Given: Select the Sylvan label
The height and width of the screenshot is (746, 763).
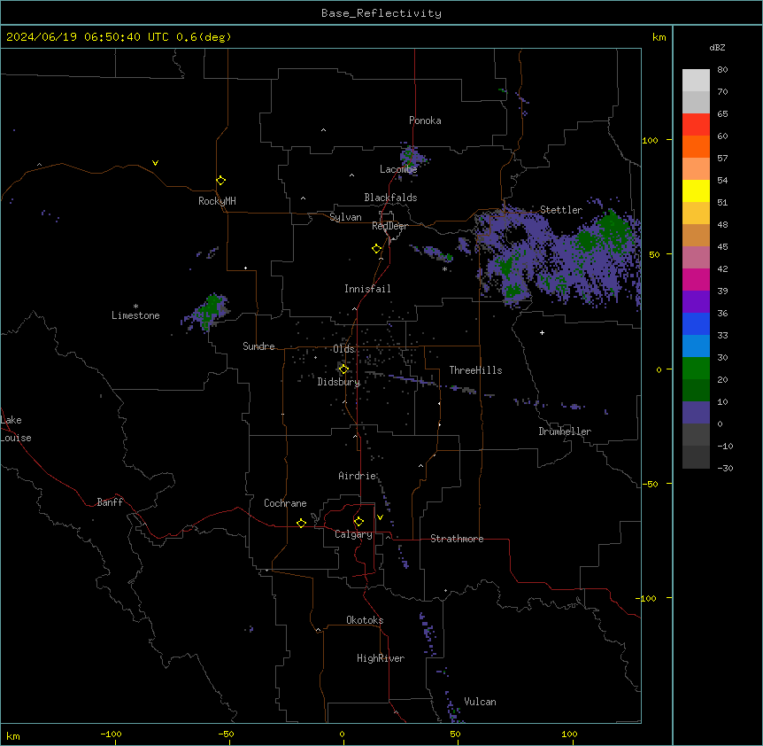Looking at the screenshot, I should [x=345, y=217].
